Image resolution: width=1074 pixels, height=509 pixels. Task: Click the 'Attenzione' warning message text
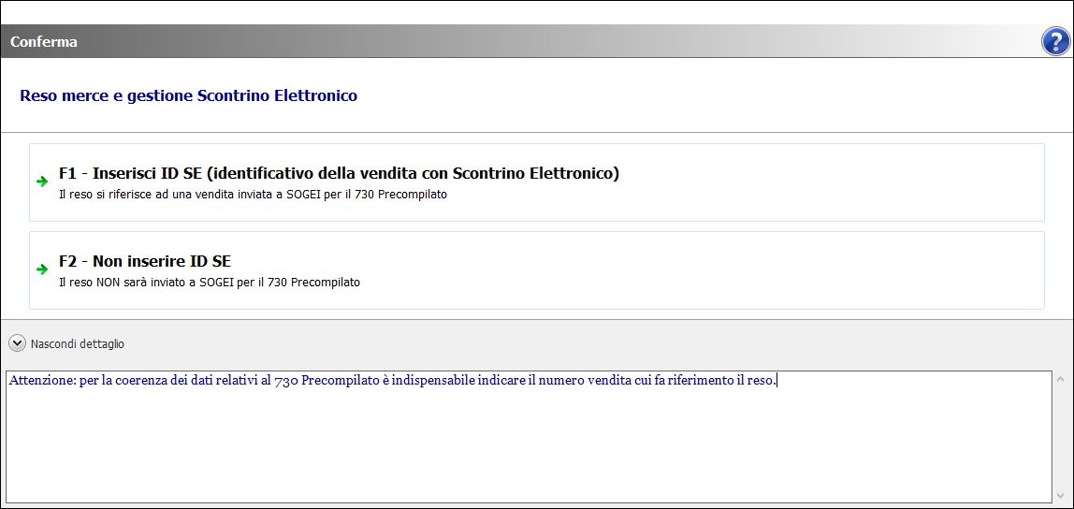click(x=392, y=381)
